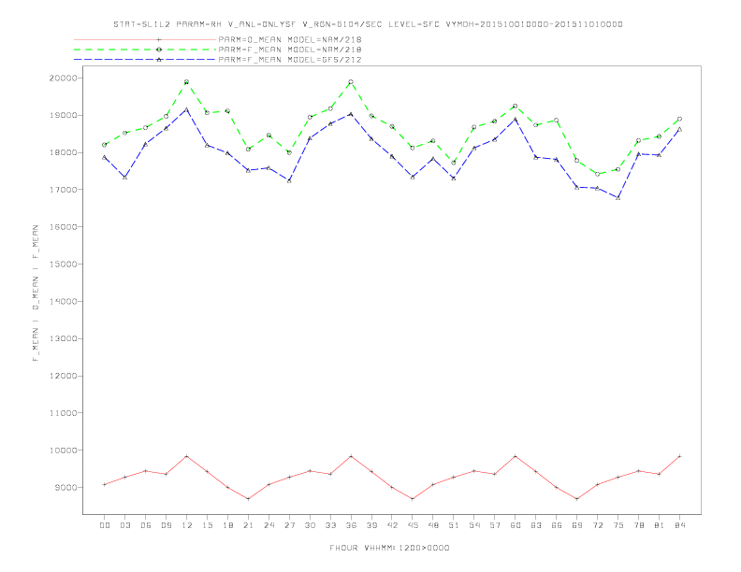Image resolution: width=741 pixels, height=572 pixels.
Task: Click the x-axis label 06
Action: tap(146, 525)
